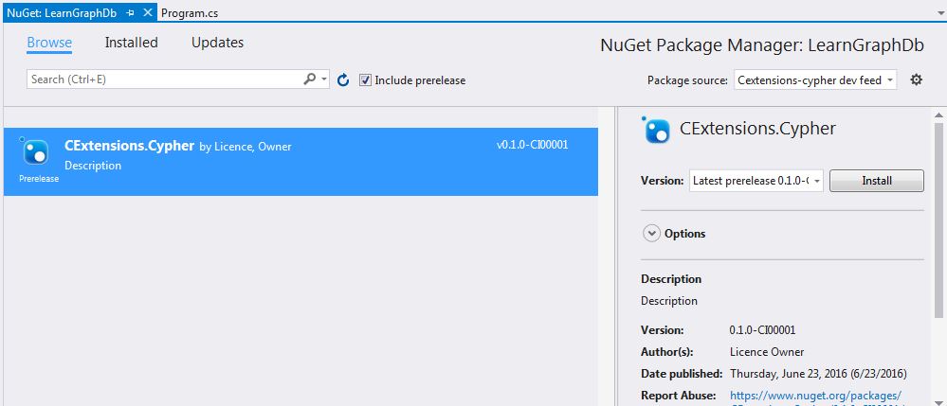Click the 'by Licence, Owner' author text
This screenshot has width=947, height=406.
[x=246, y=147]
